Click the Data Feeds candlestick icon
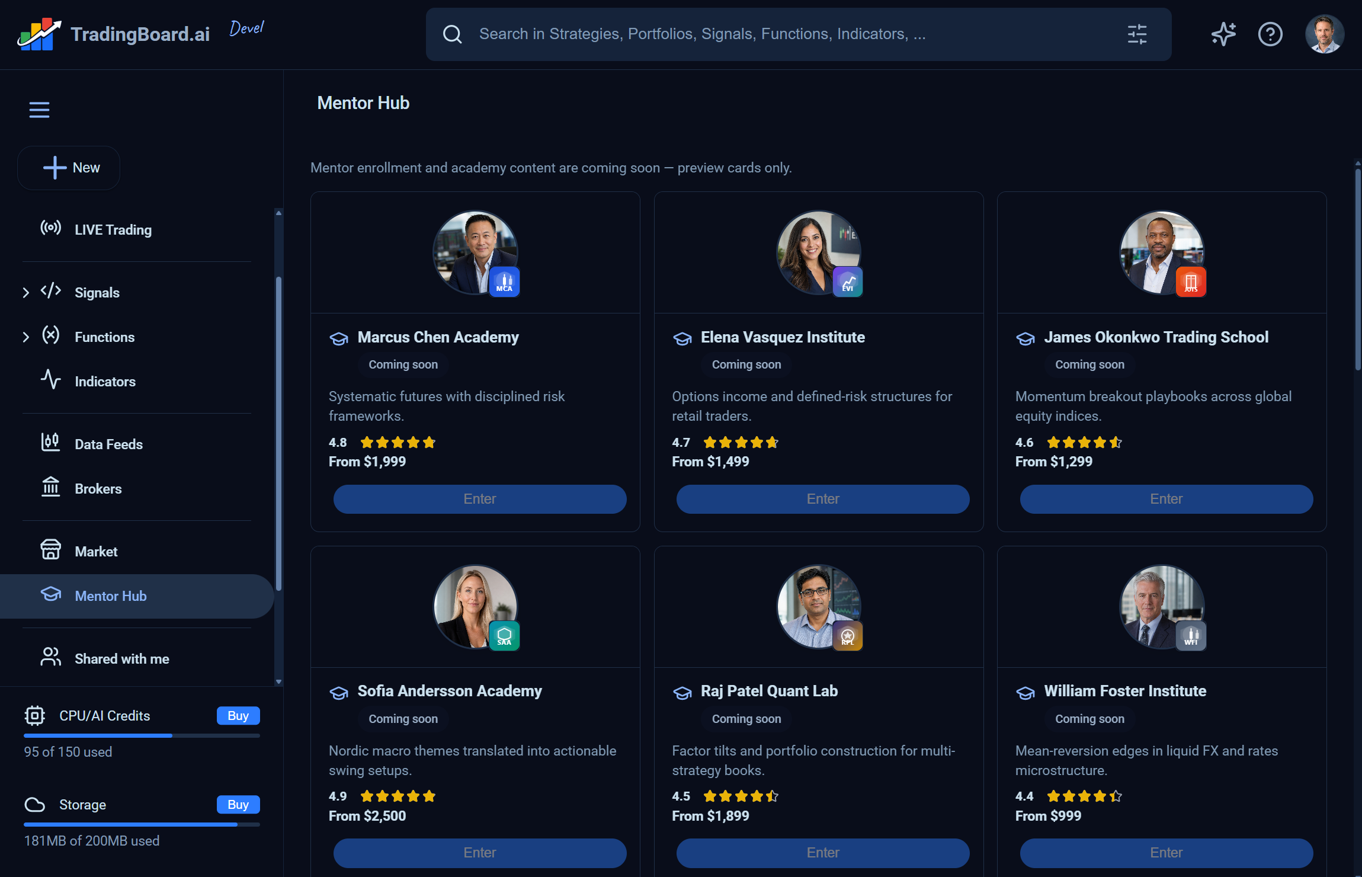The width and height of the screenshot is (1362, 877). click(x=50, y=443)
